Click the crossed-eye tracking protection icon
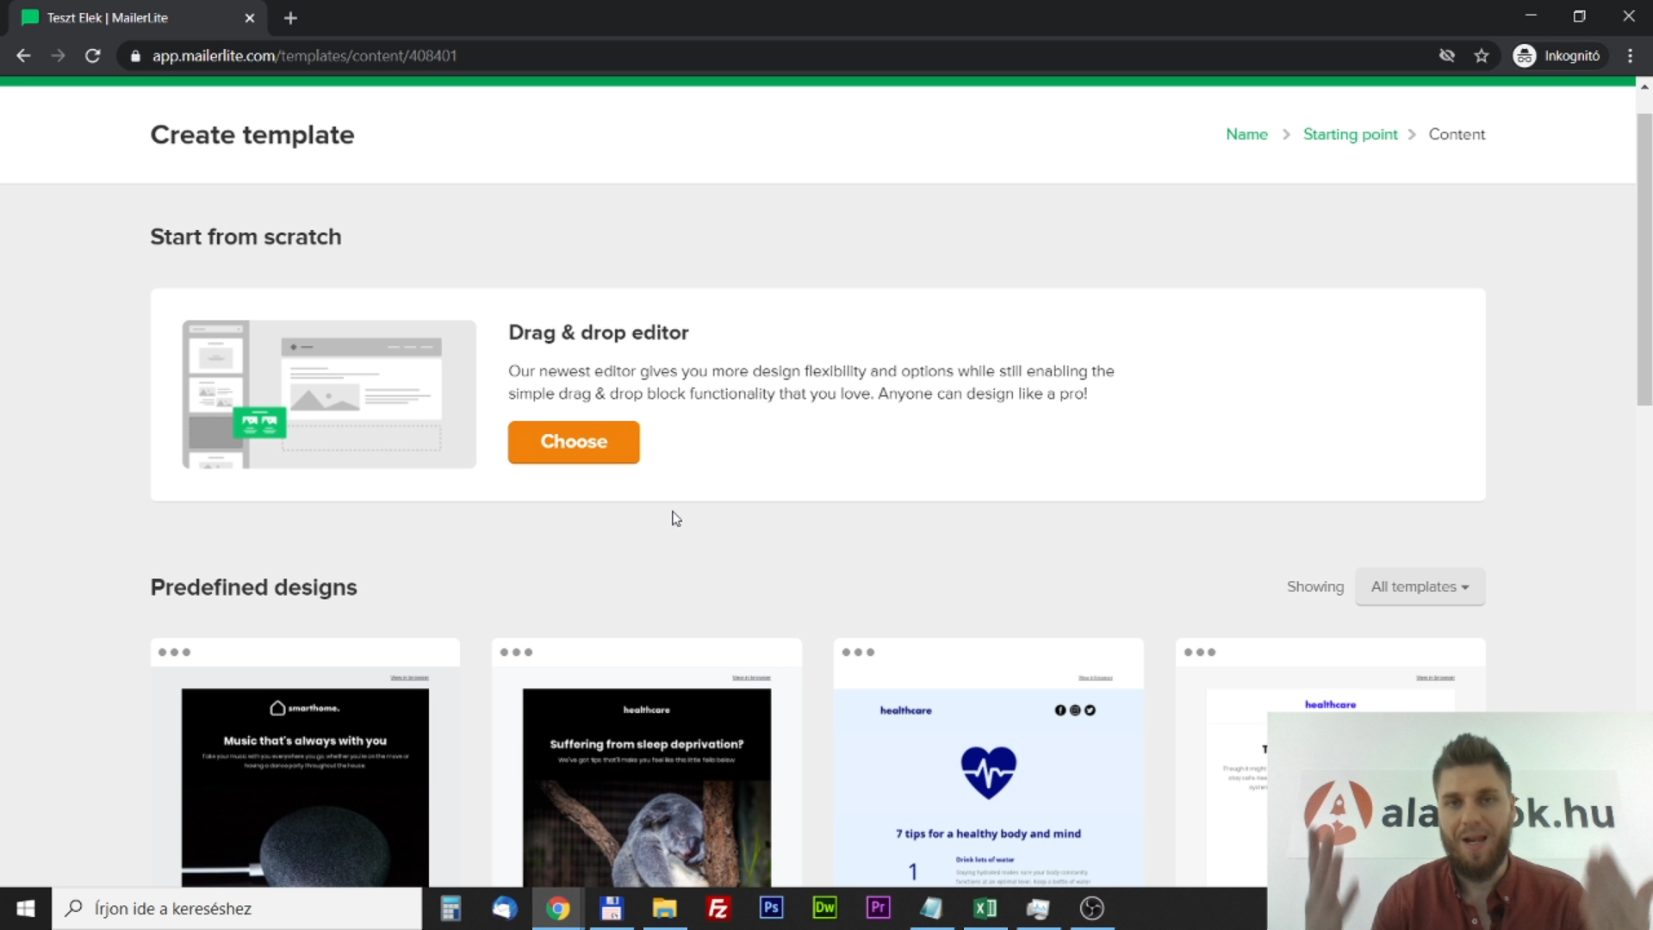The height and width of the screenshot is (930, 1653). 1447,56
